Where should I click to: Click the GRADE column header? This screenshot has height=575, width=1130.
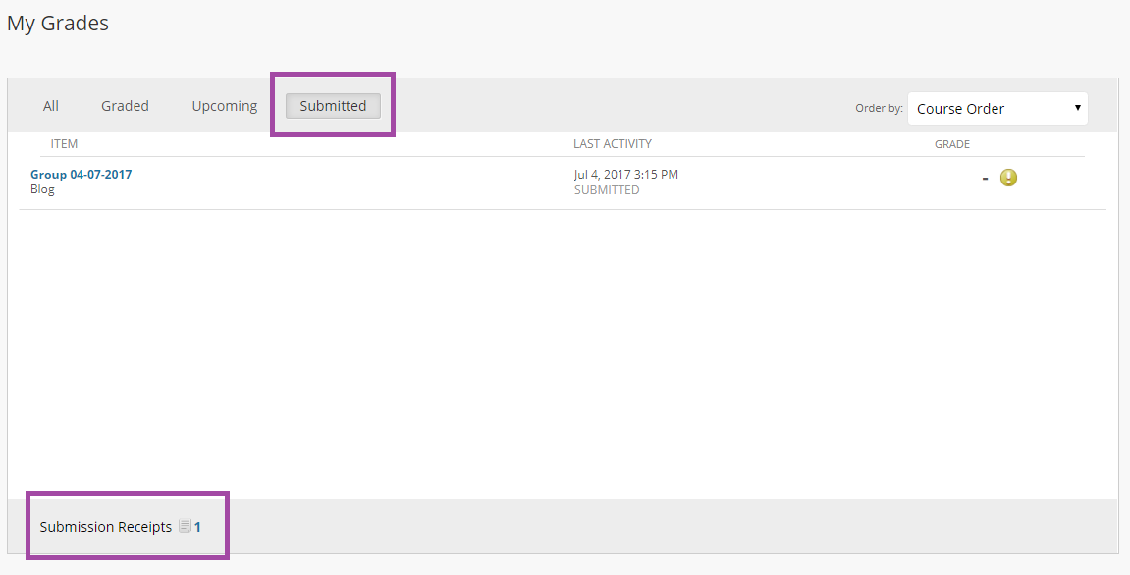coord(952,145)
